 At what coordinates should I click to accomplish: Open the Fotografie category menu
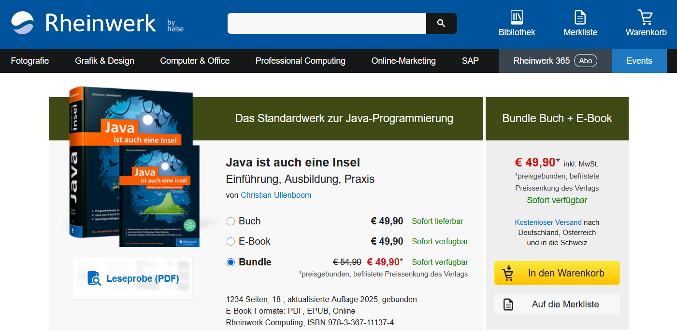[29, 60]
